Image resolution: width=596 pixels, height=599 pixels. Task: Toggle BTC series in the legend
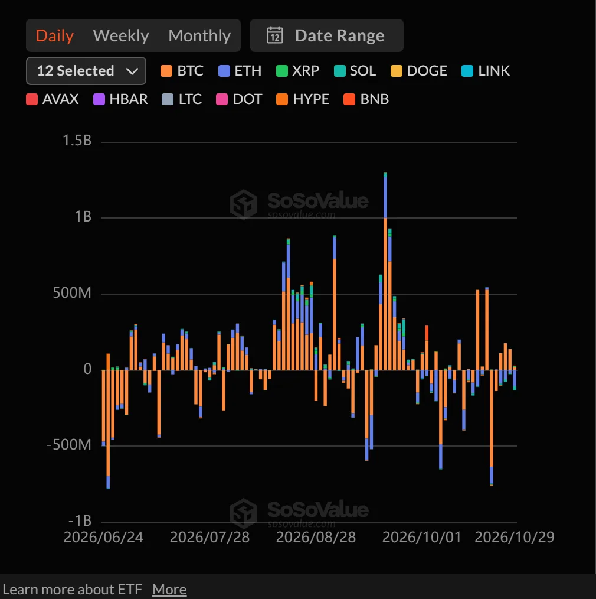[x=182, y=71]
